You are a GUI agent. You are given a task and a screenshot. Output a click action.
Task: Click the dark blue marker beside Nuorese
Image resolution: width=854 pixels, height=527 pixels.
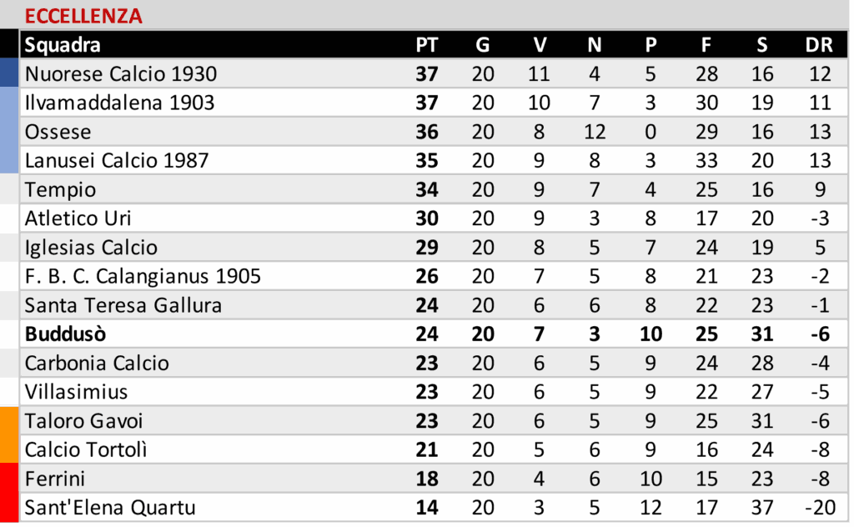(9, 73)
